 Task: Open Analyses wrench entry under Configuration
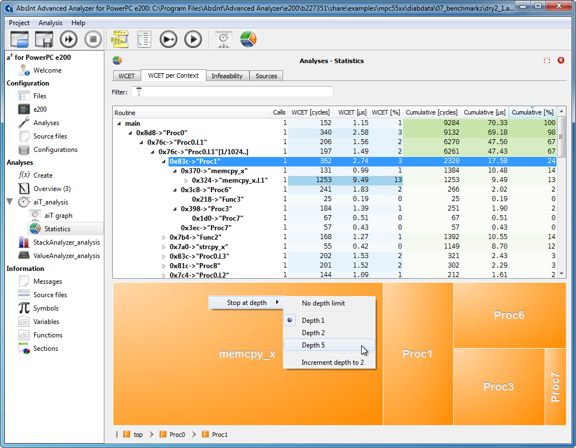click(x=46, y=123)
